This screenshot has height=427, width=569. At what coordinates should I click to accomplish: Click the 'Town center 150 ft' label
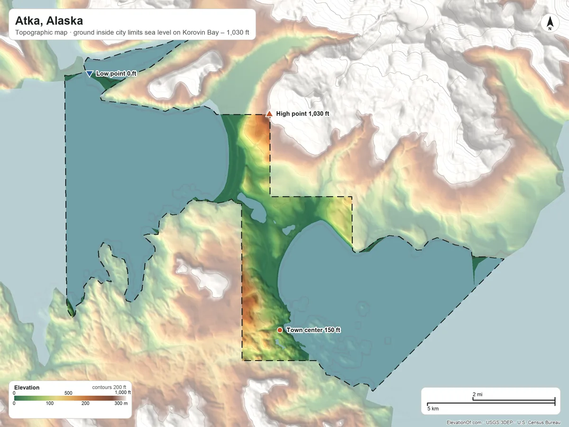coord(313,330)
